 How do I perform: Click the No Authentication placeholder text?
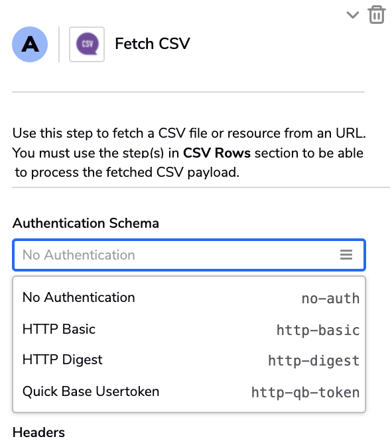coord(78,255)
